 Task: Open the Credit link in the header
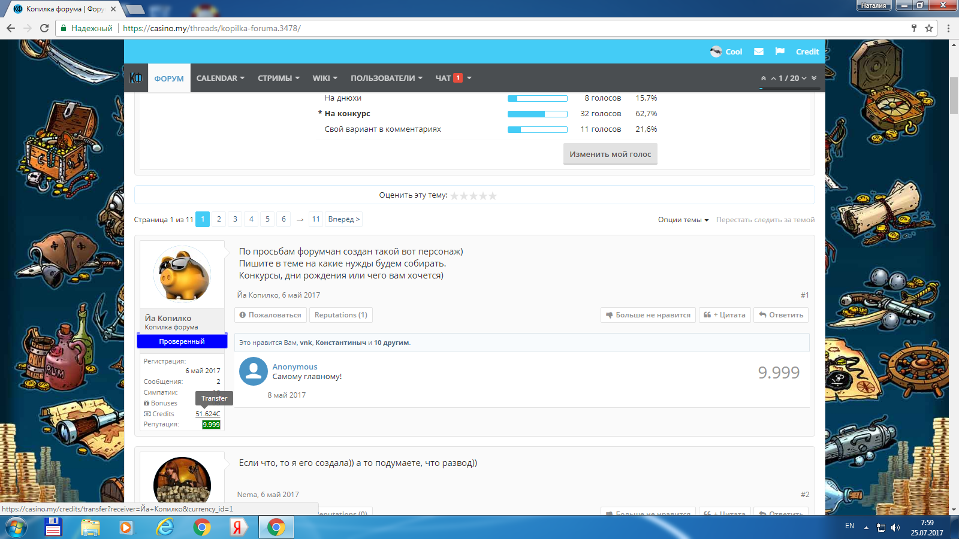(807, 52)
